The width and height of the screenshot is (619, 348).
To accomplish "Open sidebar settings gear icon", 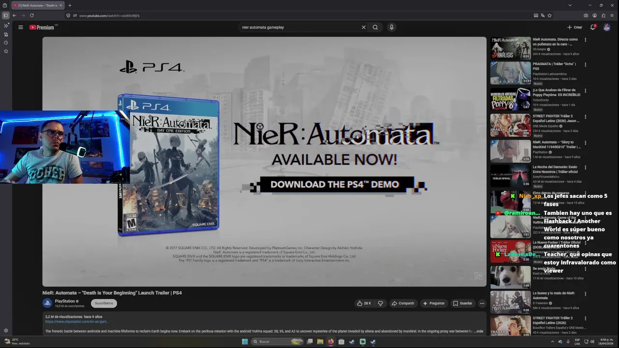I will [6, 331].
